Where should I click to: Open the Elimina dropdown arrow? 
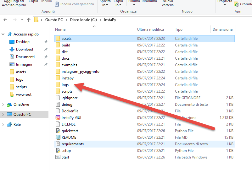(x=134, y=5)
